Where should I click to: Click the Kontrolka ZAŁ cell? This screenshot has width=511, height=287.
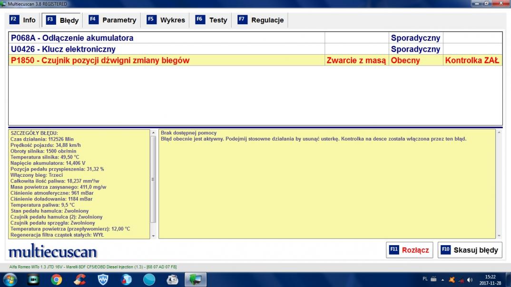click(472, 60)
